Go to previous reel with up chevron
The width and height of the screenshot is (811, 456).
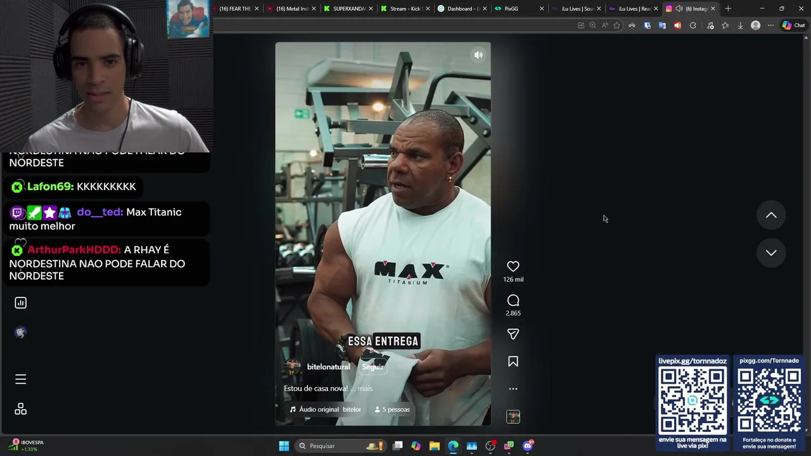click(771, 215)
